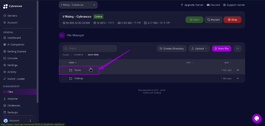Click the Create Directory button
The image size is (265, 126).
point(172,48)
